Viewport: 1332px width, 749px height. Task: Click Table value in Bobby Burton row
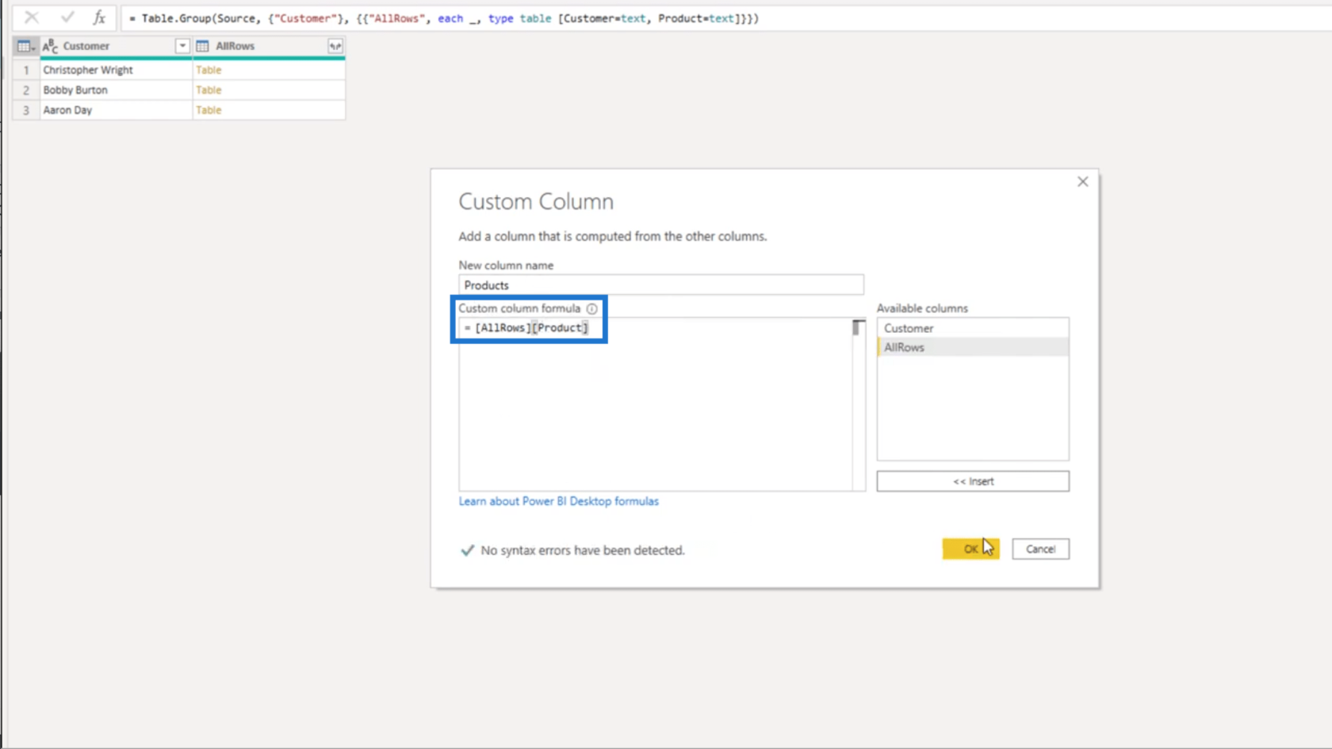(209, 90)
